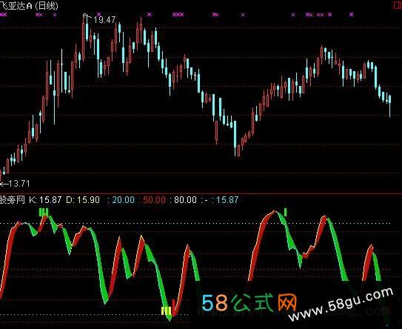Select the red 50.00 midline label
This screenshot has height=329, width=402.
pyautogui.click(x=154, y=200)
